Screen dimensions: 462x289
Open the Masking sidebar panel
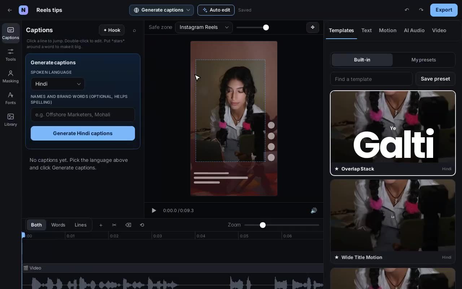point(10,77)
